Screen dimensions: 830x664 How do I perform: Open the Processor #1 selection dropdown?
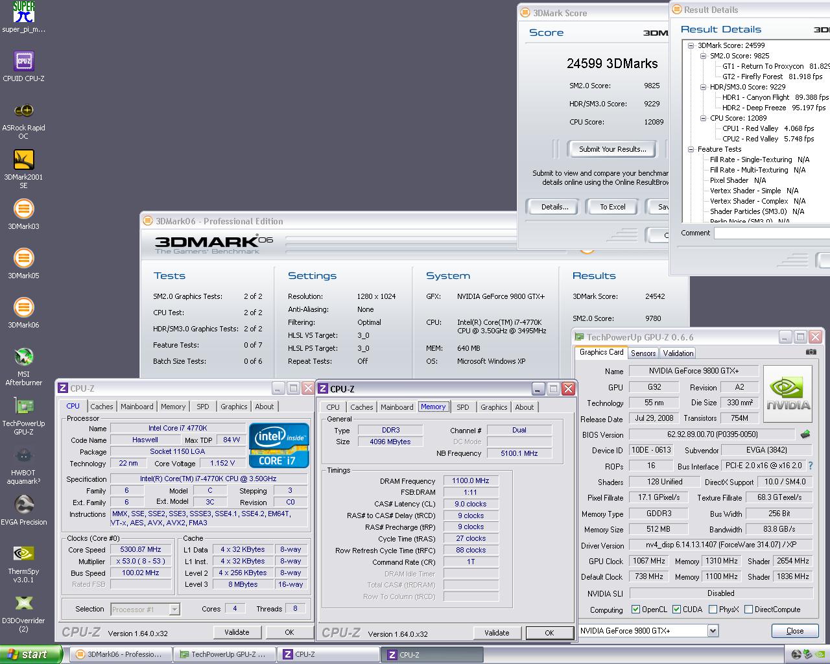coord(174,610)
